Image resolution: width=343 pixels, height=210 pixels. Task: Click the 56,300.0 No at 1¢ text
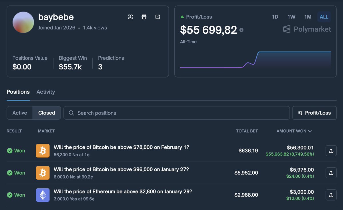(71, 155)
